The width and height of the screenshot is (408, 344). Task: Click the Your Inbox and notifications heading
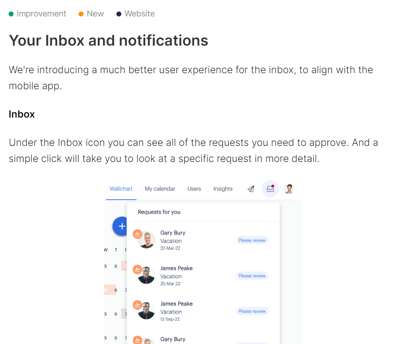coord(109,41)
